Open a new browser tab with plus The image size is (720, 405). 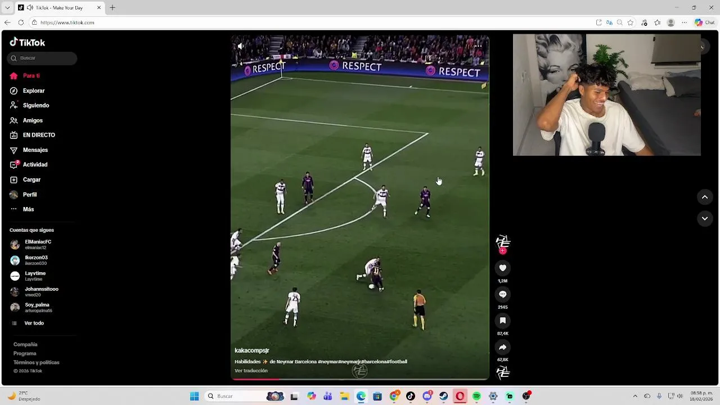point(112,8)
